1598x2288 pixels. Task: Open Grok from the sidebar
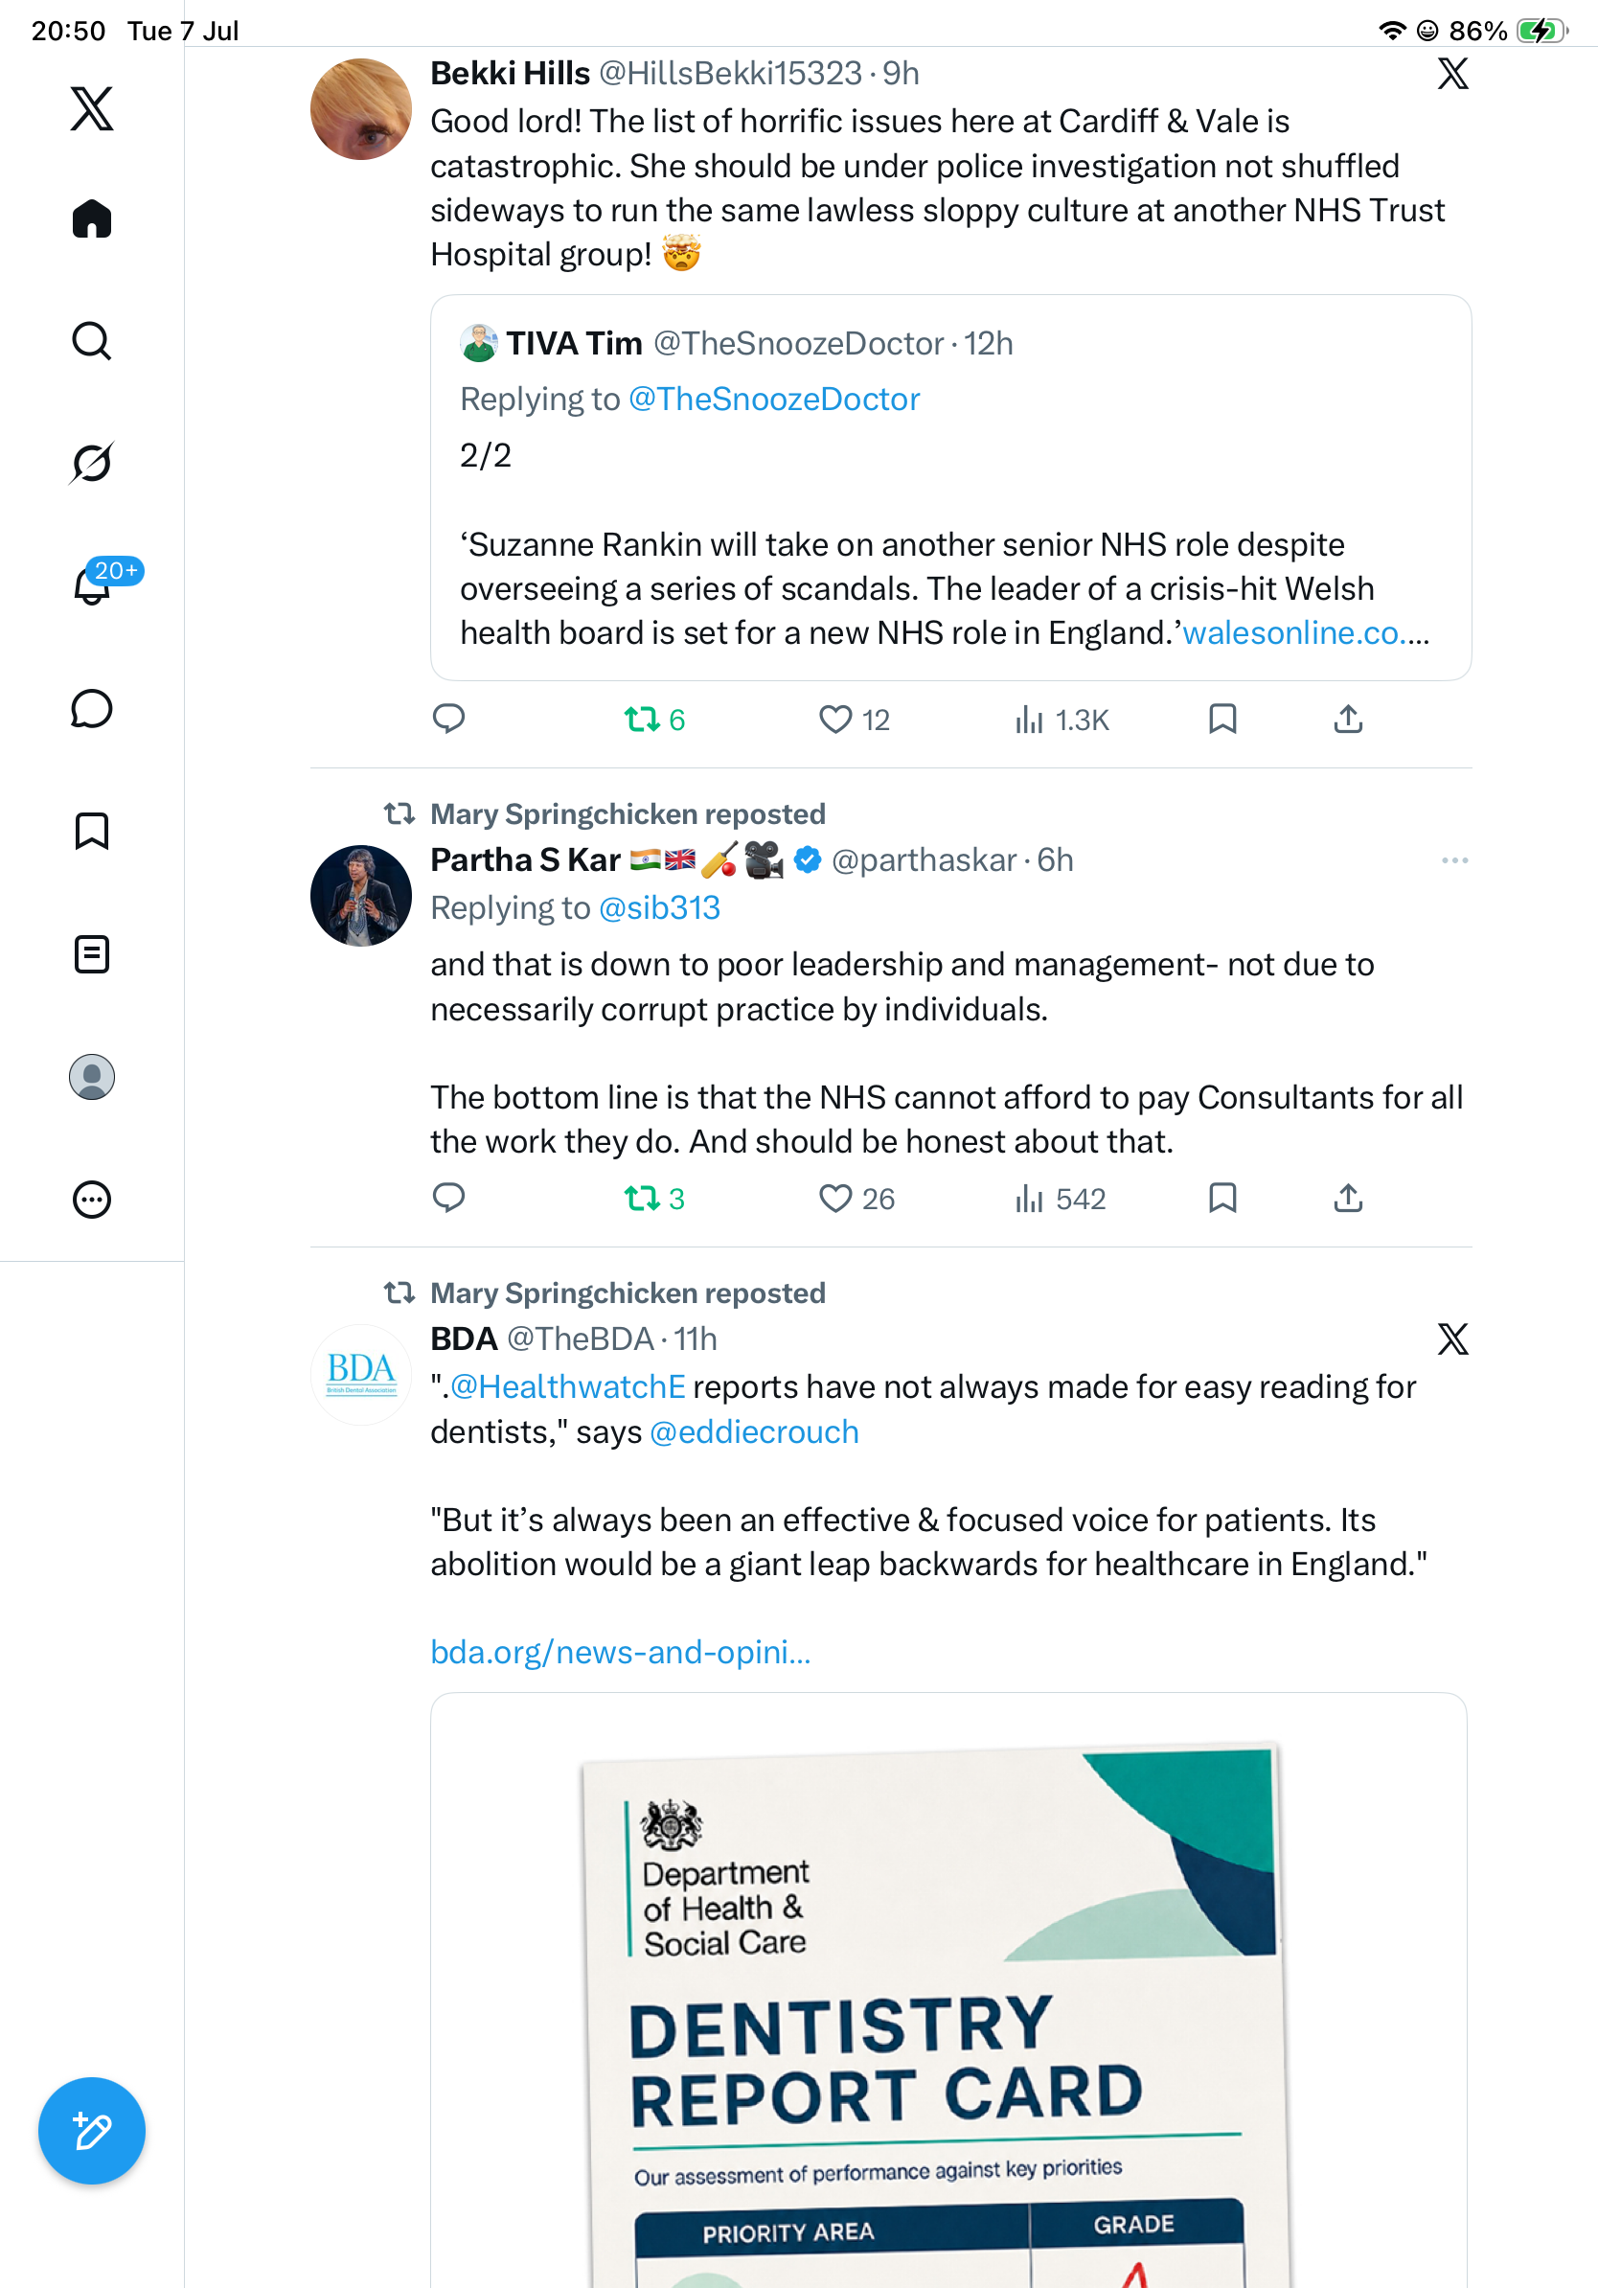coord(92,463)
